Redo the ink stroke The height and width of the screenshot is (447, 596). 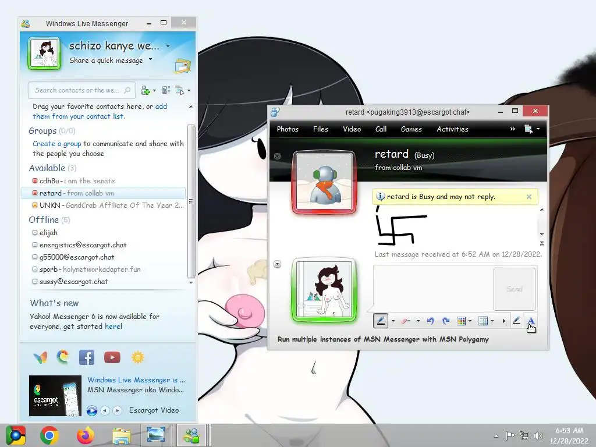point(446,321)
